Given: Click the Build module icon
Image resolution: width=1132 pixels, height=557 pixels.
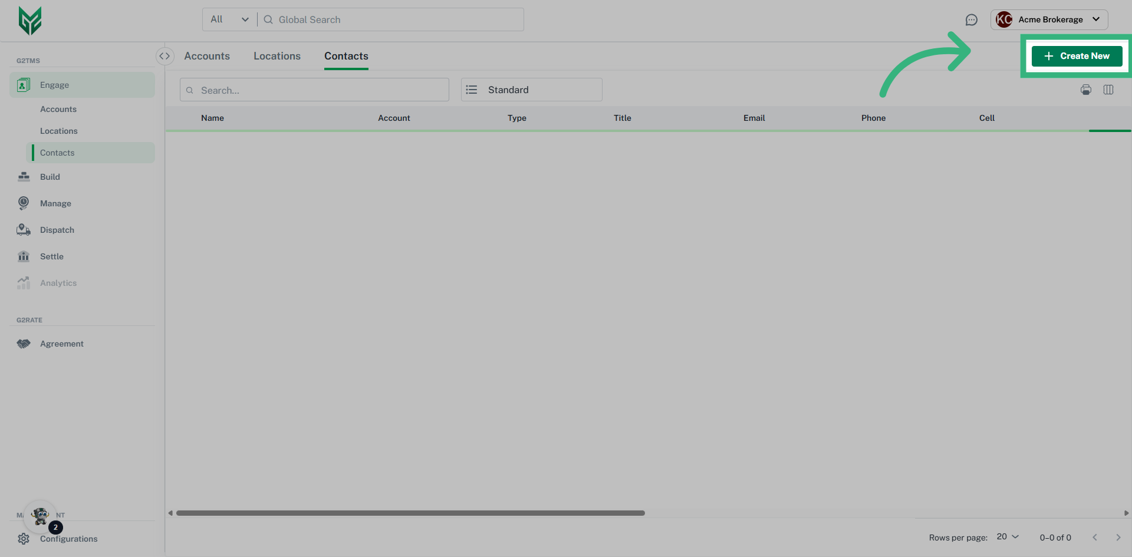Looking at the screenshot, I should [x=24, y=177].
